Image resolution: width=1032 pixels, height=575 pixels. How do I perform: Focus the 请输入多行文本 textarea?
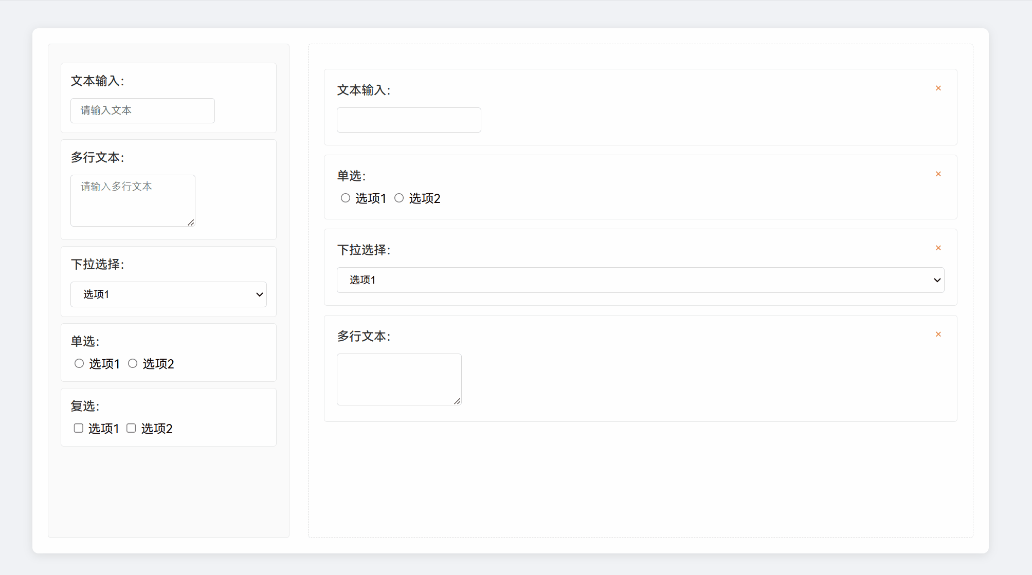[132, 200]
